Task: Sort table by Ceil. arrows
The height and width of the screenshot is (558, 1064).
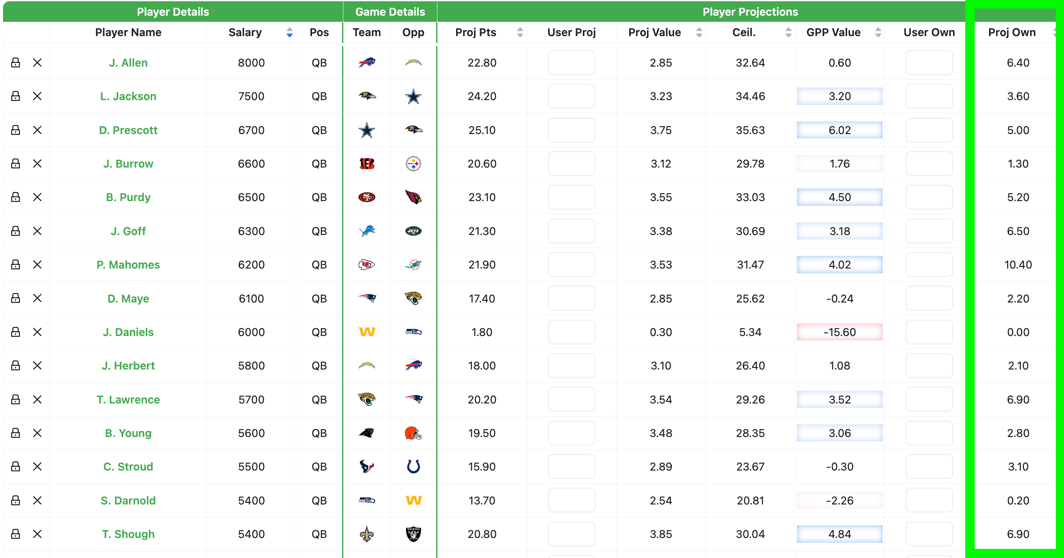Action: tap(788, 32)
